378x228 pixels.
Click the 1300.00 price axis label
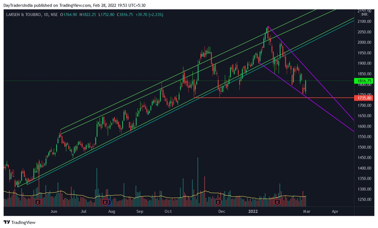365,189
